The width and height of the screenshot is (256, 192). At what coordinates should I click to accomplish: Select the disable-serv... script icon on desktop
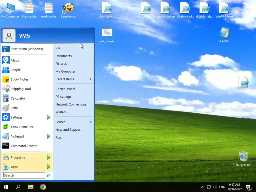[146, 10]
